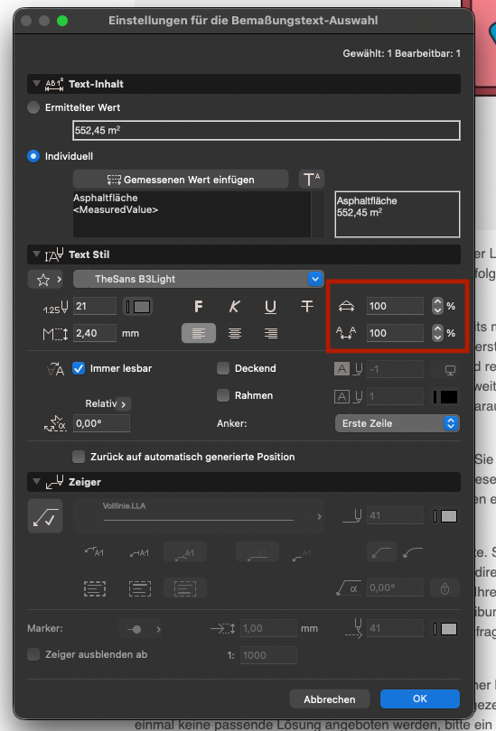Enable the Deckend checkbox
The height and width of the screenshot is (731, 496).
pos(223,368)
